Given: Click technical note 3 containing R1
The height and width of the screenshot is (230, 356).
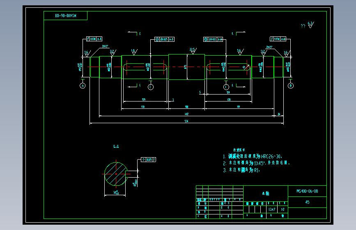Looking at the screenshot, I should pyautogui.click(x=241, y=170).
